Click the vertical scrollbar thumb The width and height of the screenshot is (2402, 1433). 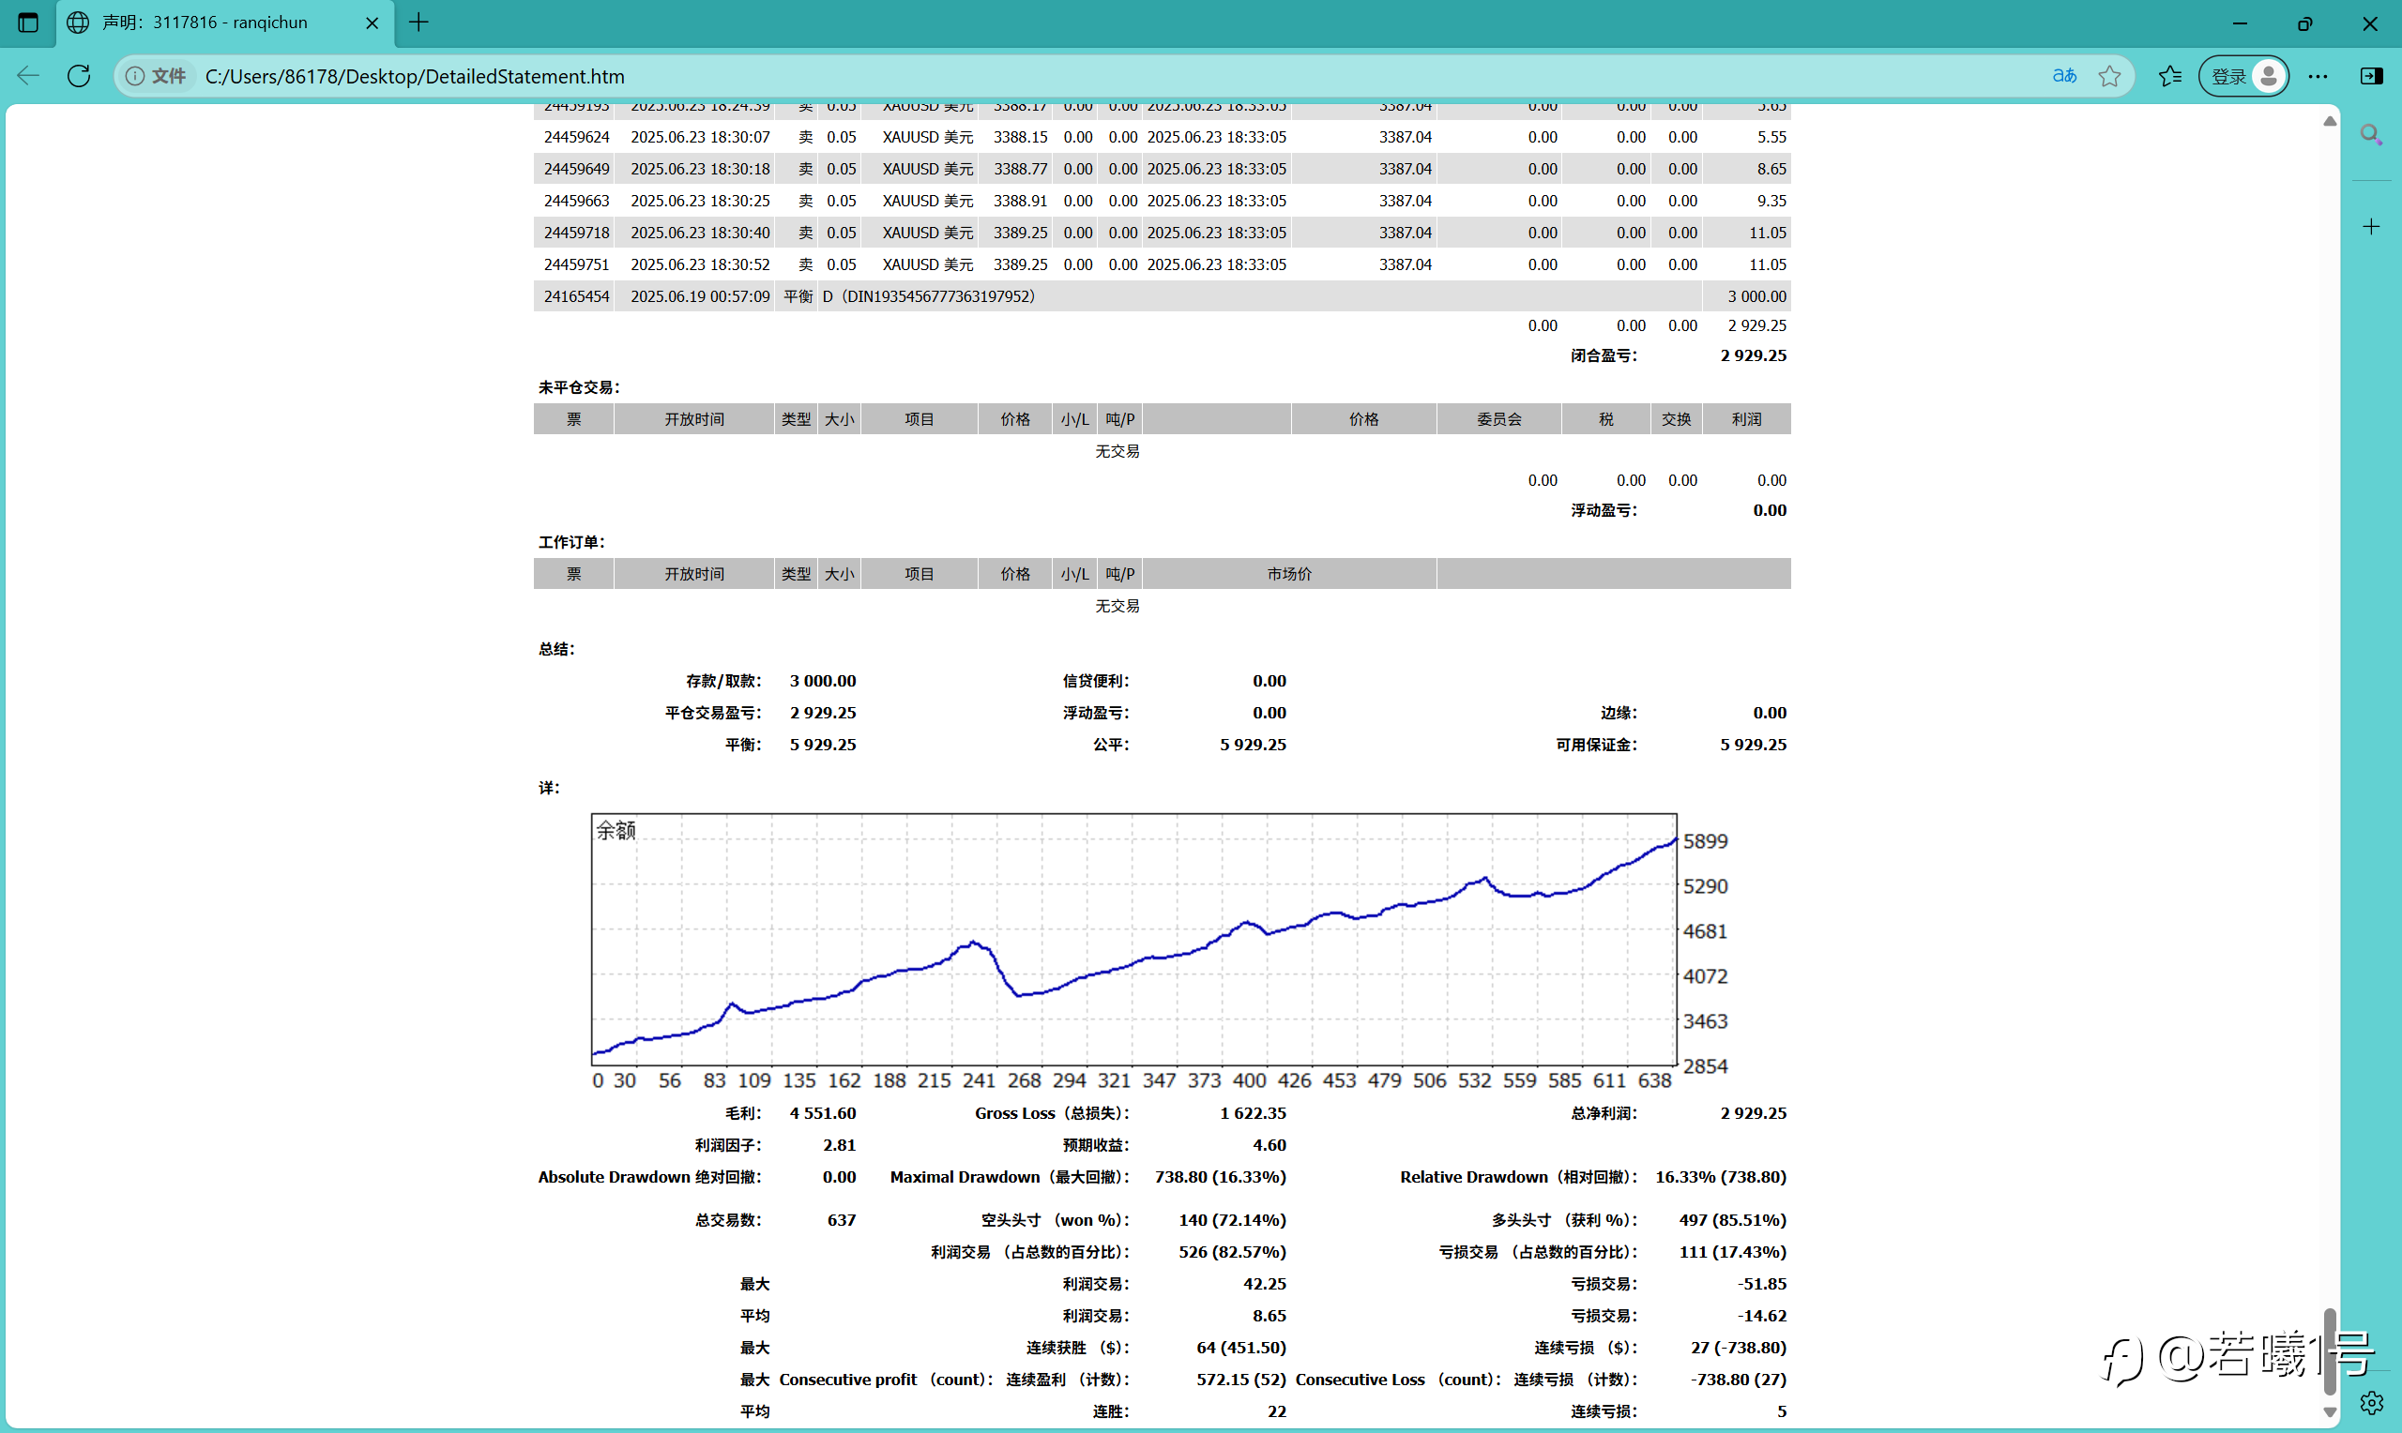pyautogui.click(x=2330, y=1352)
